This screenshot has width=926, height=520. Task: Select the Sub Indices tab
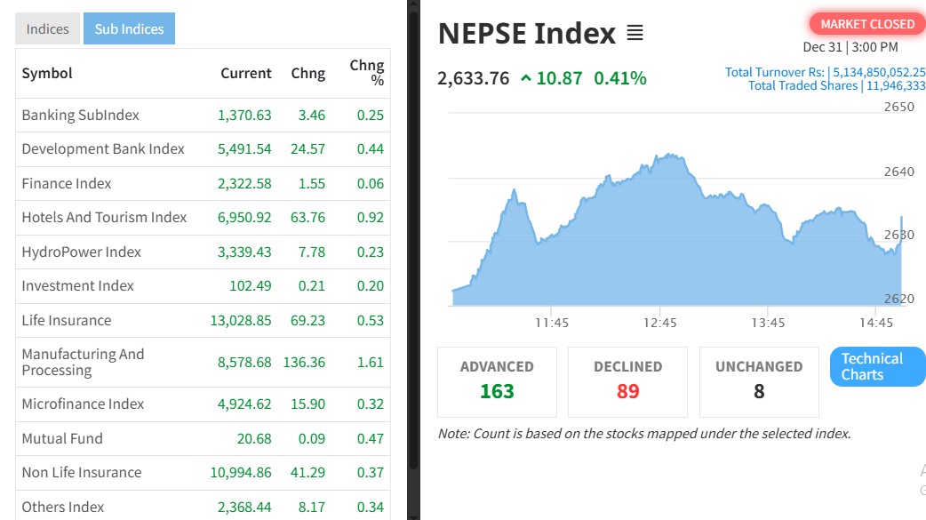129,29
